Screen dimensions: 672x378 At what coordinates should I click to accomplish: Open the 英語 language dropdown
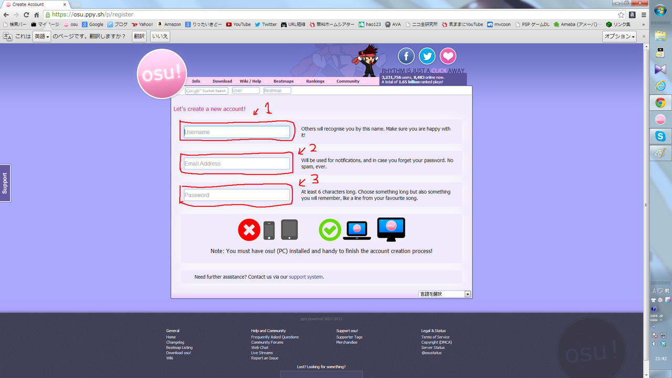click(x=42, y=36)
